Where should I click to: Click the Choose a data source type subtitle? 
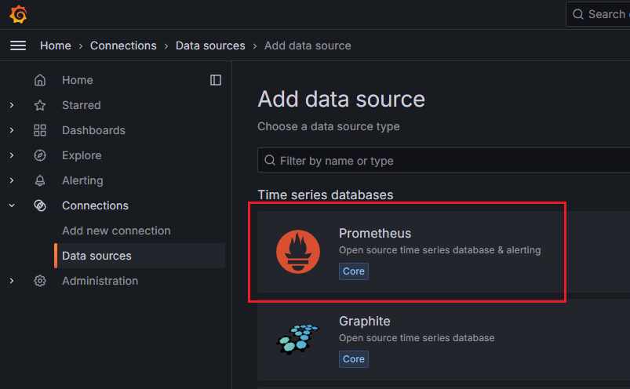pos(329,126)
